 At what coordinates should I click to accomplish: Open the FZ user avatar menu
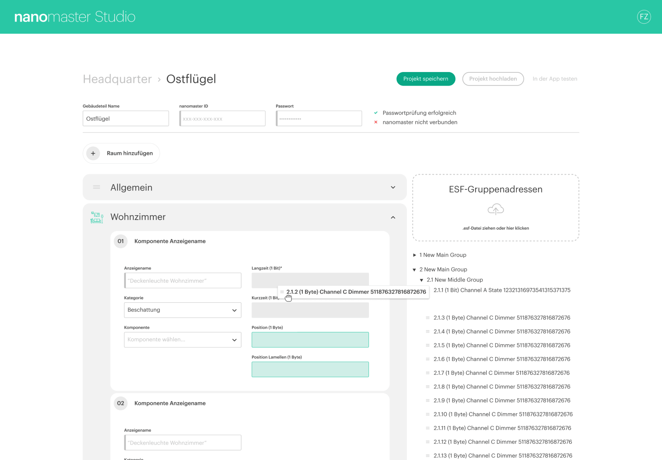(644, 17)
